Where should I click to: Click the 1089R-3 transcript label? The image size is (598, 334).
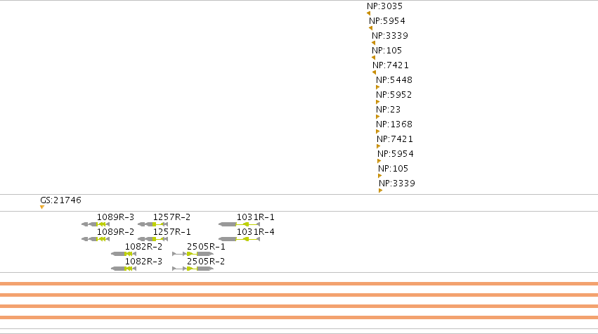[115, 217]
